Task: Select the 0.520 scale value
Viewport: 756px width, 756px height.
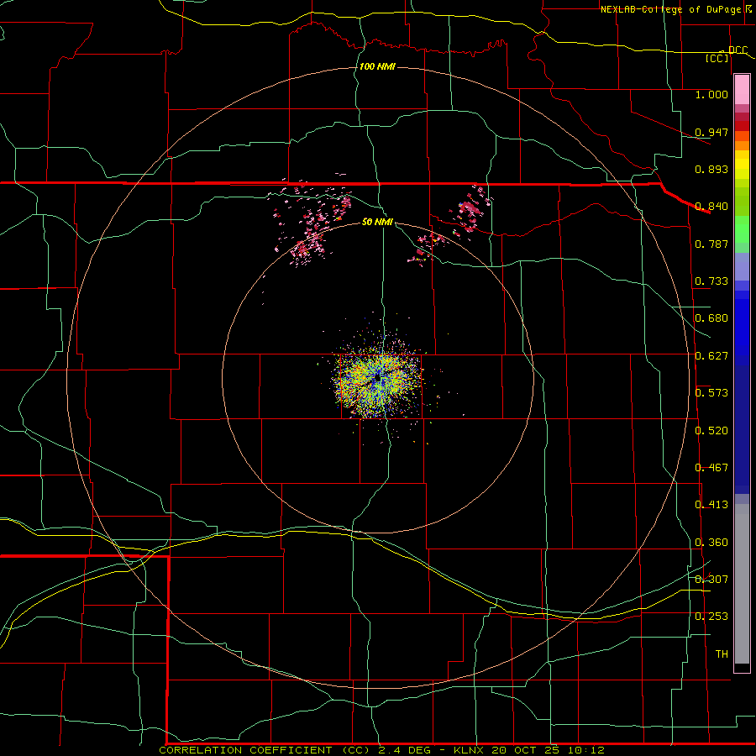Action: [711, 431]
